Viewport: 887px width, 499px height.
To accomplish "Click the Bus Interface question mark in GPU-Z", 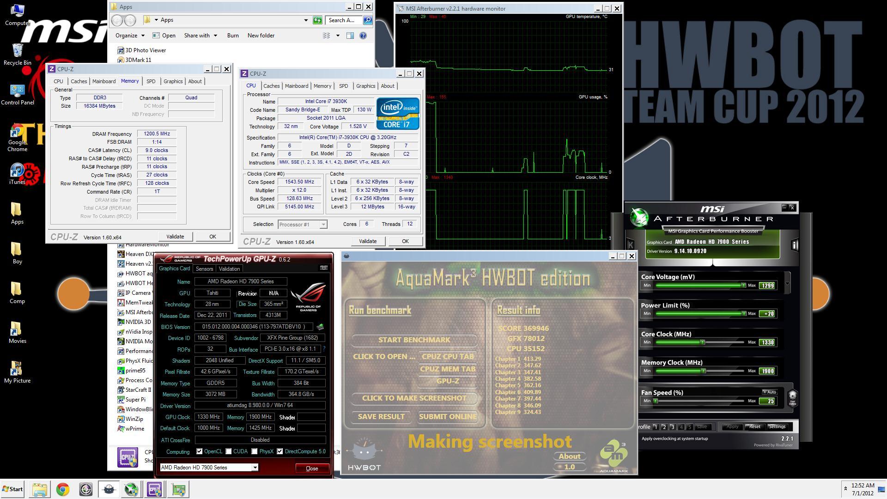I will tap(324, 349).
